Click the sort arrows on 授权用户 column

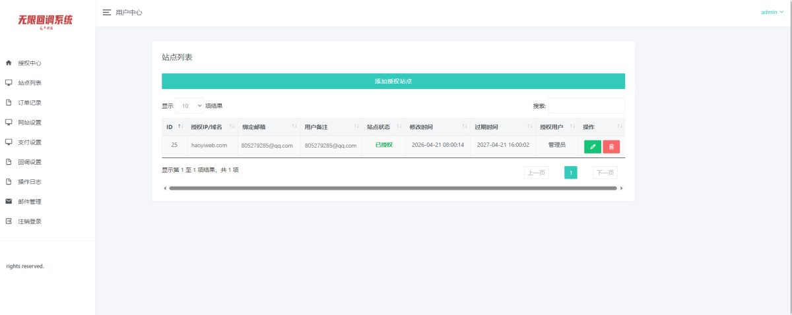pyautogui.click(x=573, y=127)
